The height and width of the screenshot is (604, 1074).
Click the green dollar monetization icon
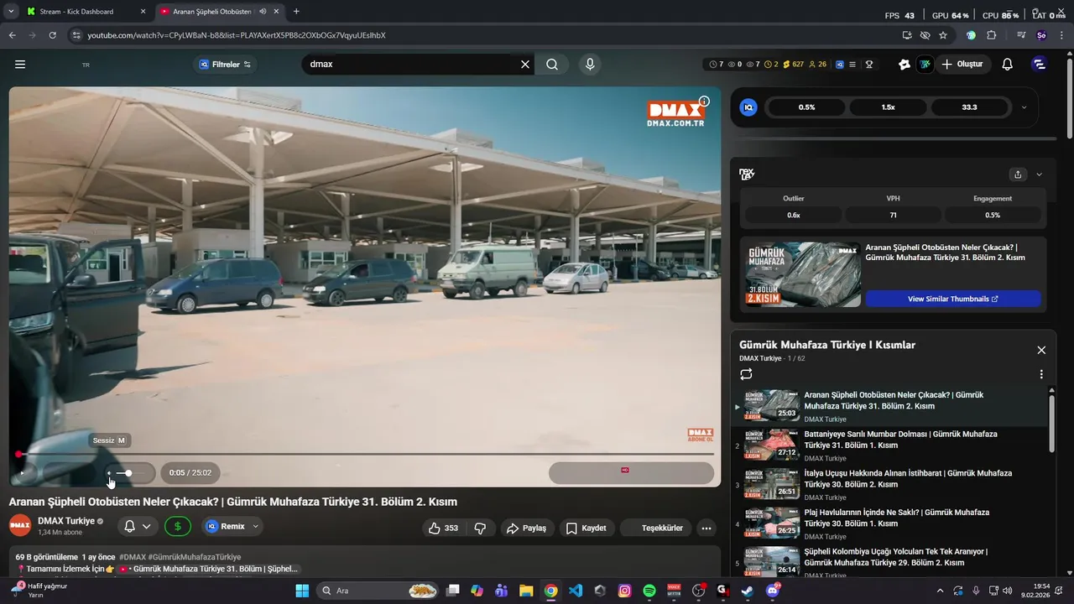tap(177, 527)
